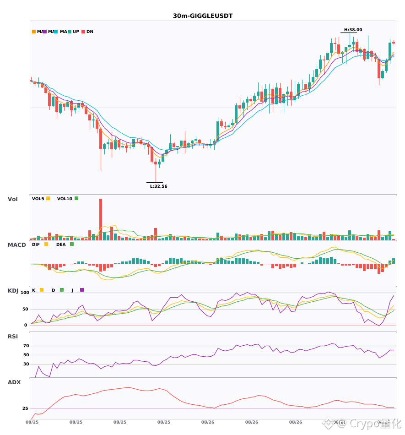Click the L:32.56 low price label
The image size is (405, 435).
click(158, 186)
